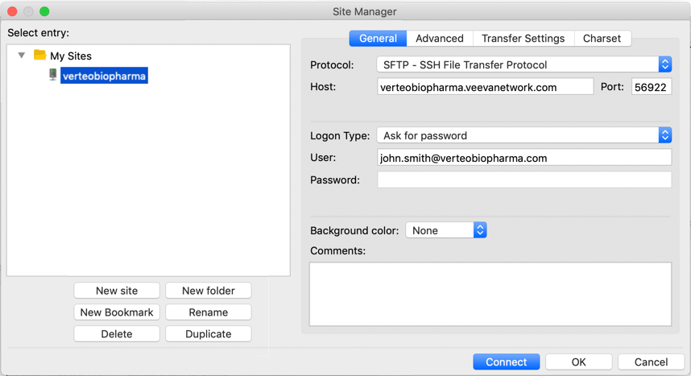Switch to the Transfer Settings tab
The height and width of the screenshot is (376, 691).
[x=523, y=38]
